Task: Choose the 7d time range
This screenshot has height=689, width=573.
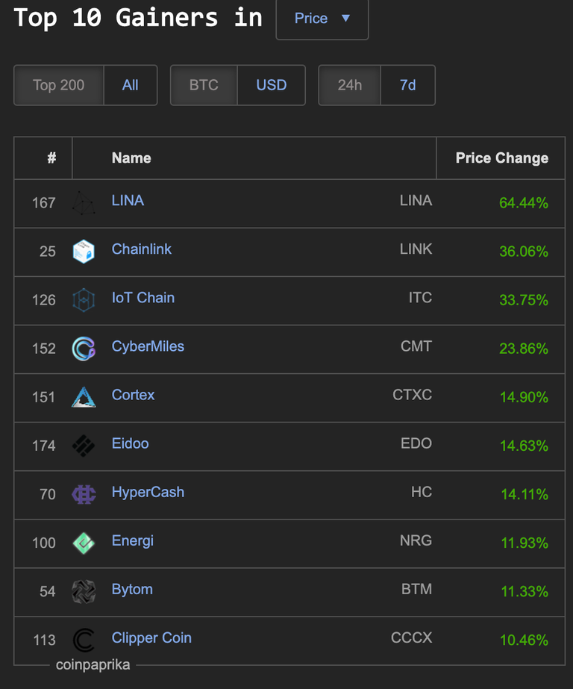Action: point(408,85)
